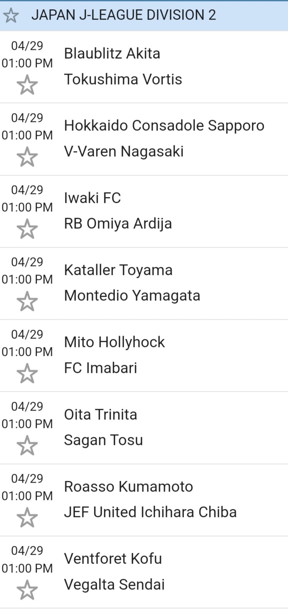Toggle favorite star for Hokkaido Consadole Sapporo match
This screenshot has width=288, height=615.
point(27,157)
